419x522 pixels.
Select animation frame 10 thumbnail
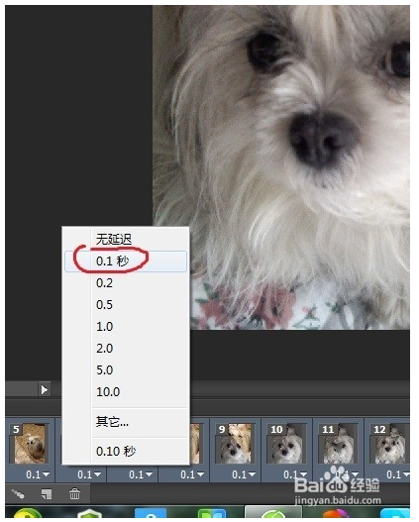pos(286,444)
